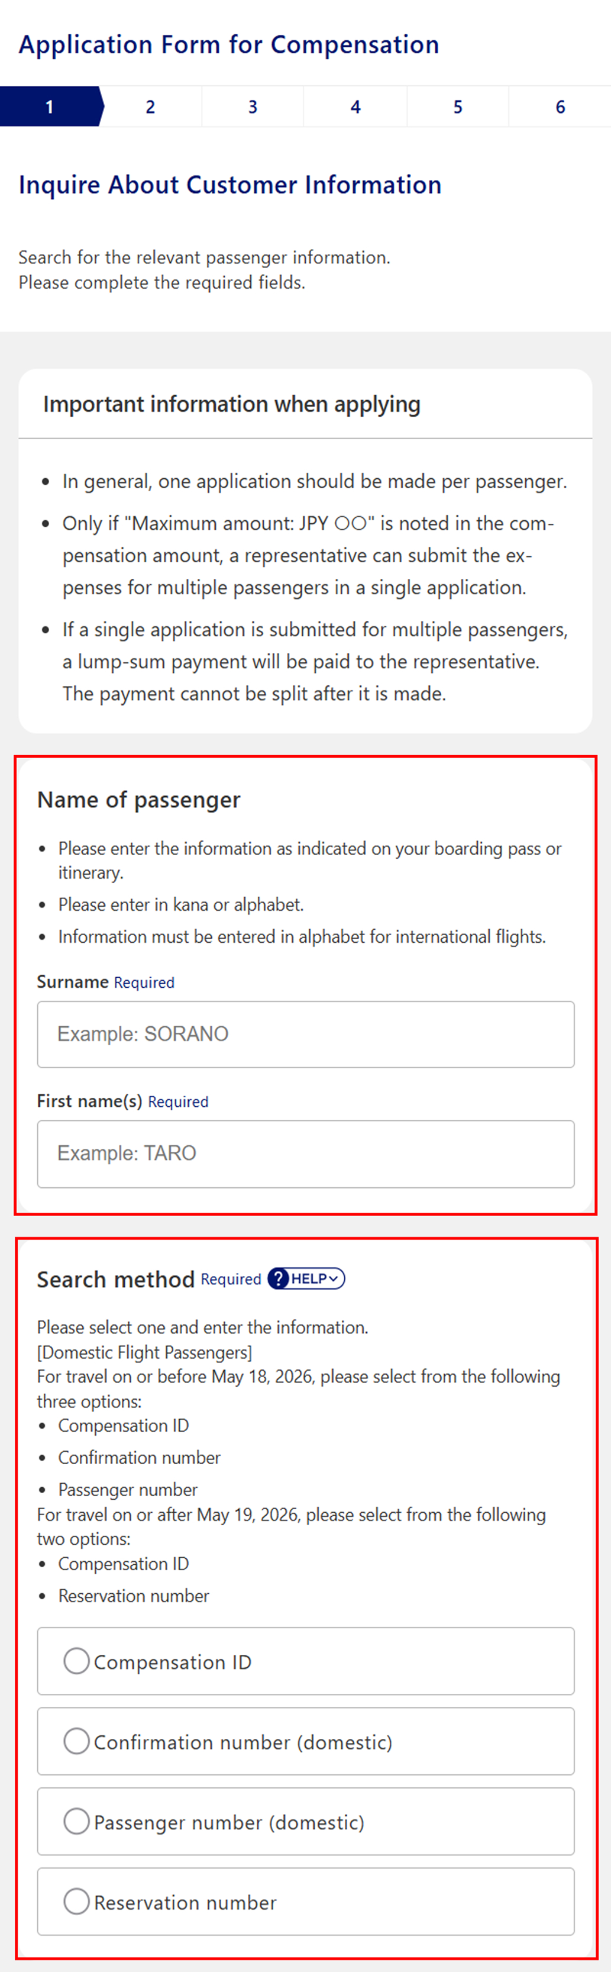
Task: Click the Search method heading
Action: [x=115, y=1279]
